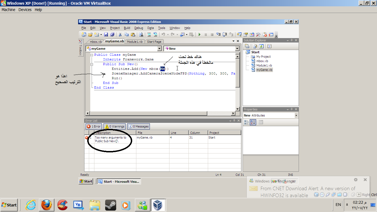
Task: Click the Toolbox side tab
Action: (x=81, y=48)
